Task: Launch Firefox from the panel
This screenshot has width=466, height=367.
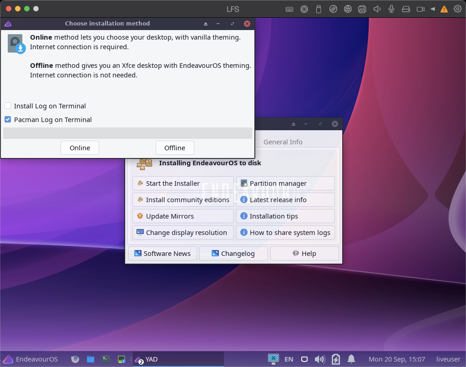Action: pos(75,359)
